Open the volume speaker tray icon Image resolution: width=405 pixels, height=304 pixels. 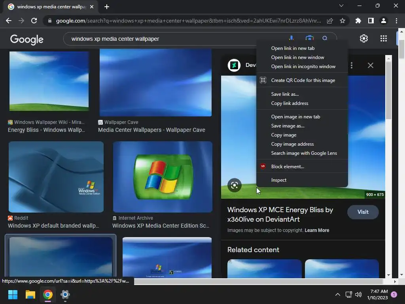[x=358, y=294]
